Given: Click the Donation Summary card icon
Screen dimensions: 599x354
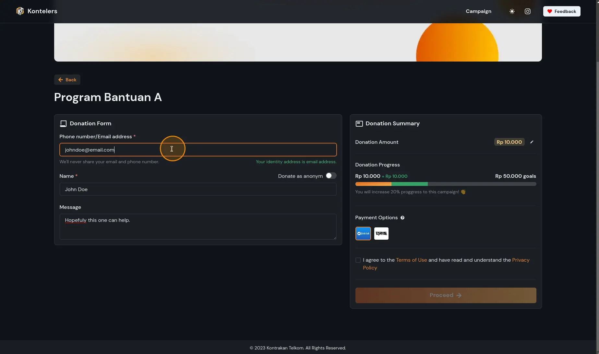Looking at the screenshot, I should pyautogui.click(x=359, y=124).
